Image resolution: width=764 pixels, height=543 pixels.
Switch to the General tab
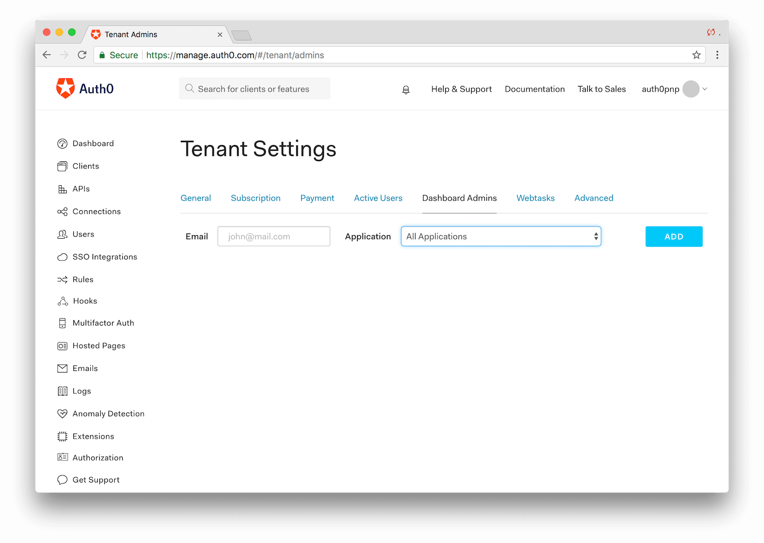(x=196, y=198)
